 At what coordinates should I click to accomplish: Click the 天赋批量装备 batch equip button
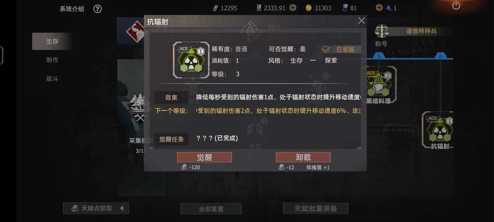pyautogui.click(x=316, y=208)
